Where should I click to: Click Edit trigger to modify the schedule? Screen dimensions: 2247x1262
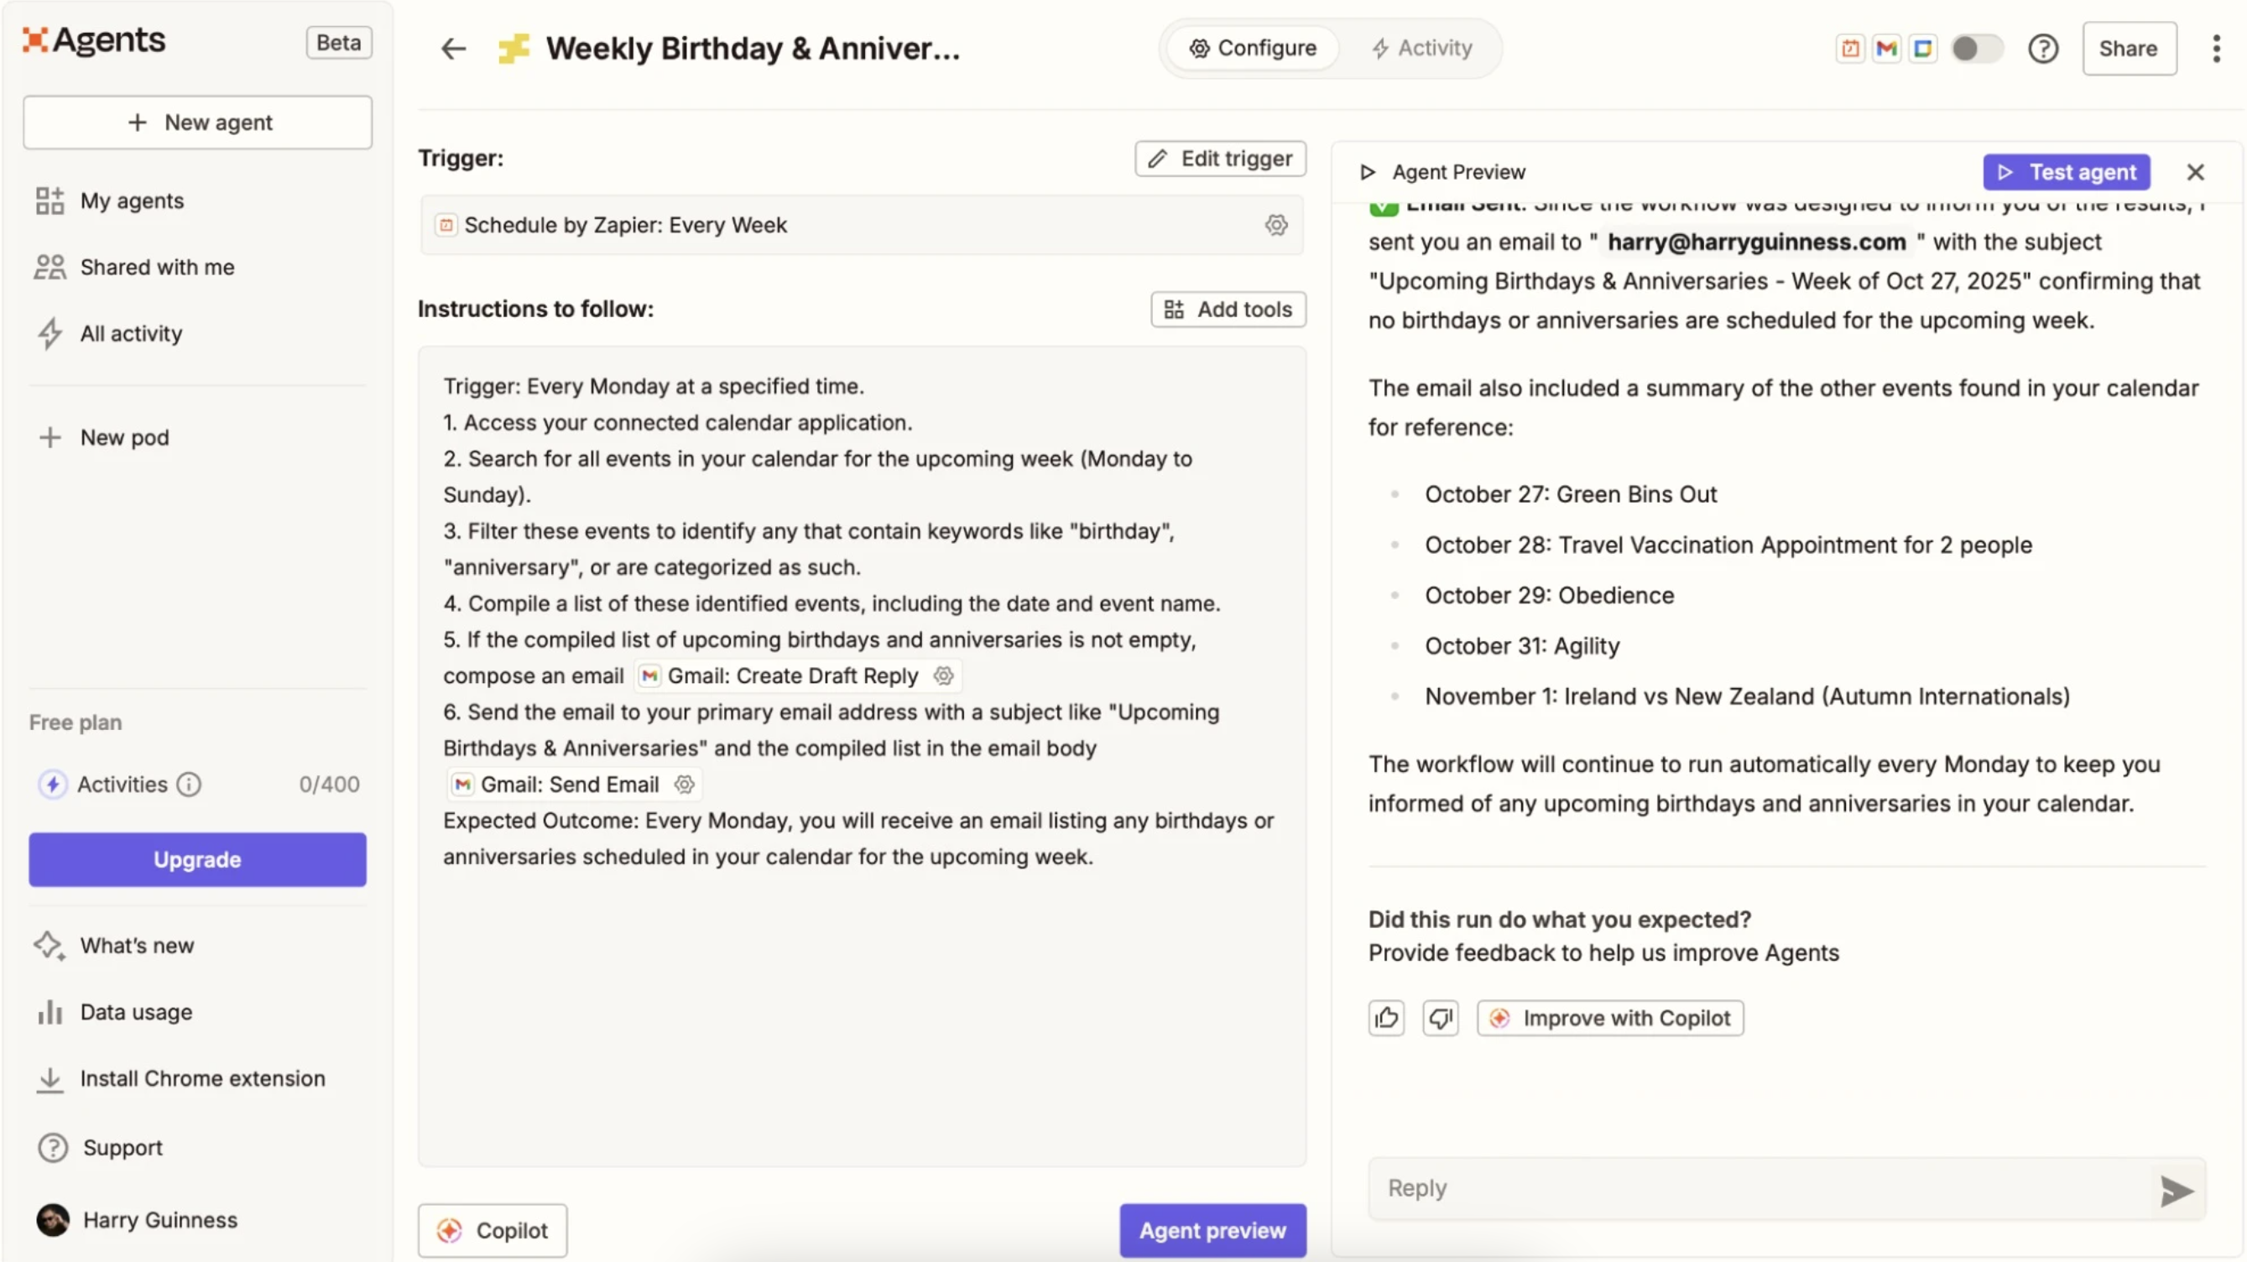tap(1219, 159)
